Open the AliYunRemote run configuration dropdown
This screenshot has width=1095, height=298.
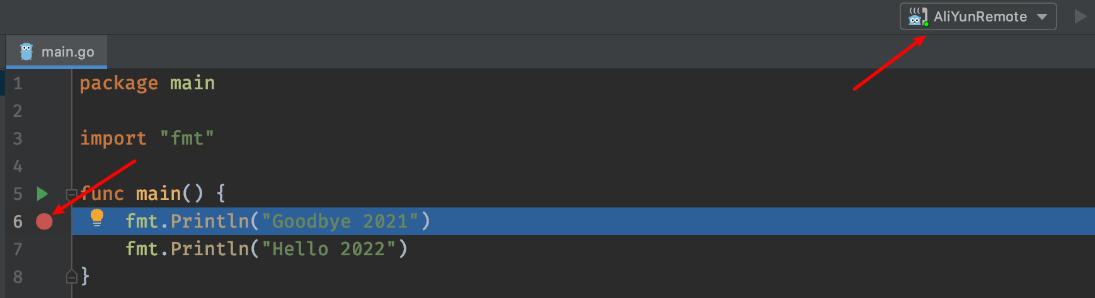pos(978,17)
